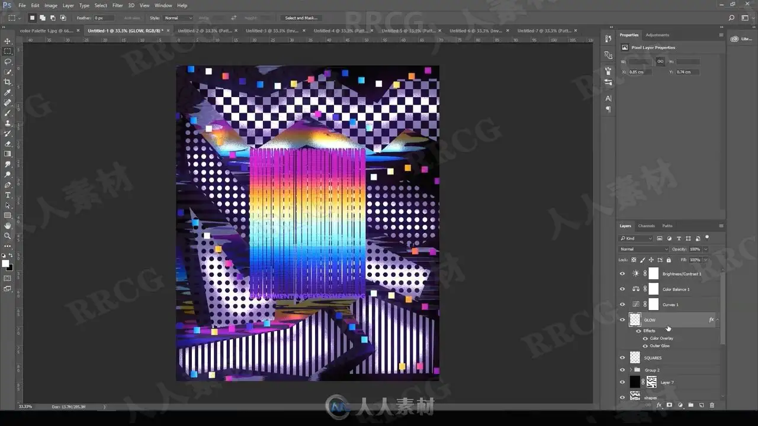Toggle visibility of GLOW layer

[x=622, y=320]
